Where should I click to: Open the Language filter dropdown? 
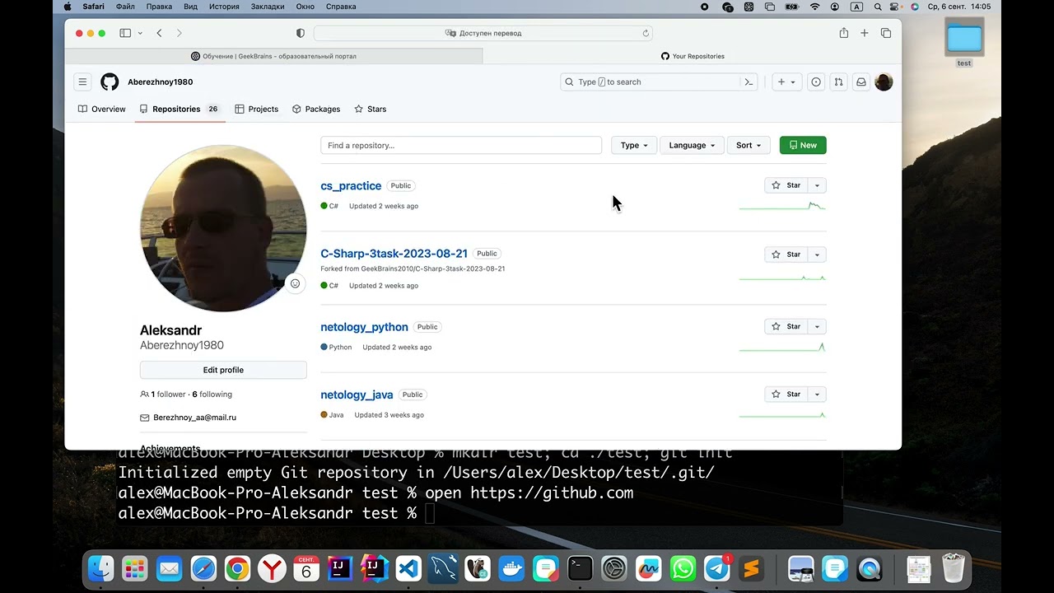point(692,145)
